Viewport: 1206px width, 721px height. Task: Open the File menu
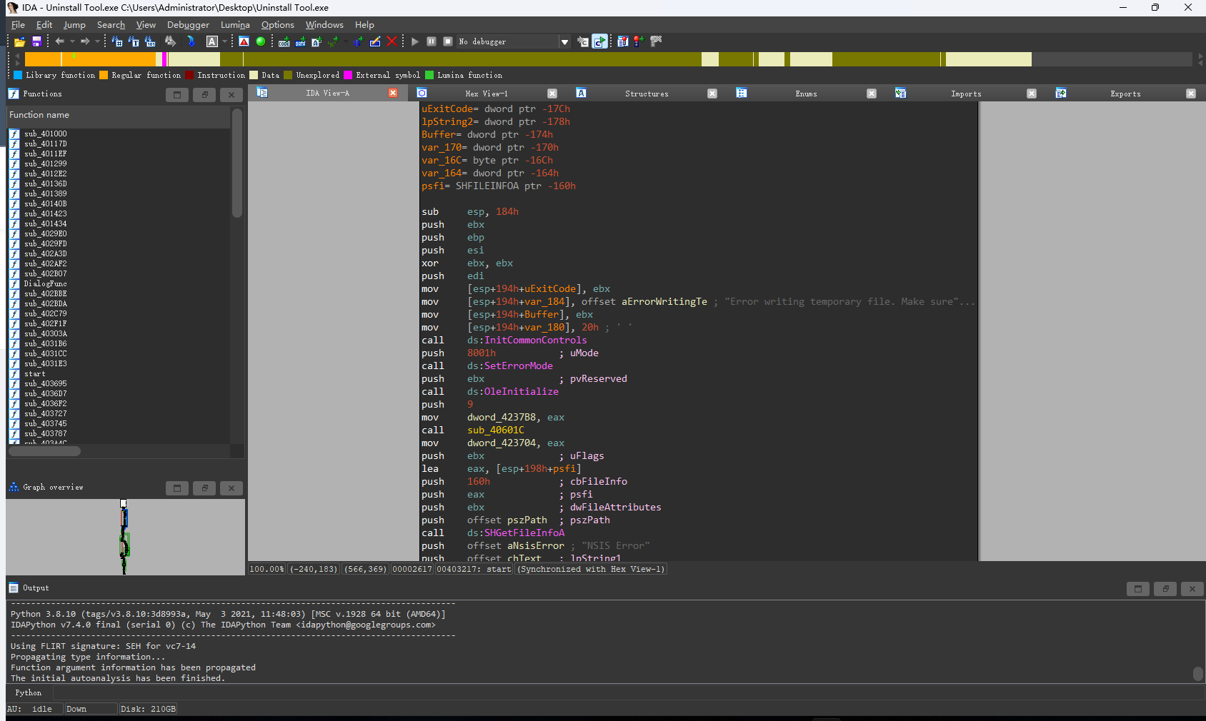click(x=18, y=24)
